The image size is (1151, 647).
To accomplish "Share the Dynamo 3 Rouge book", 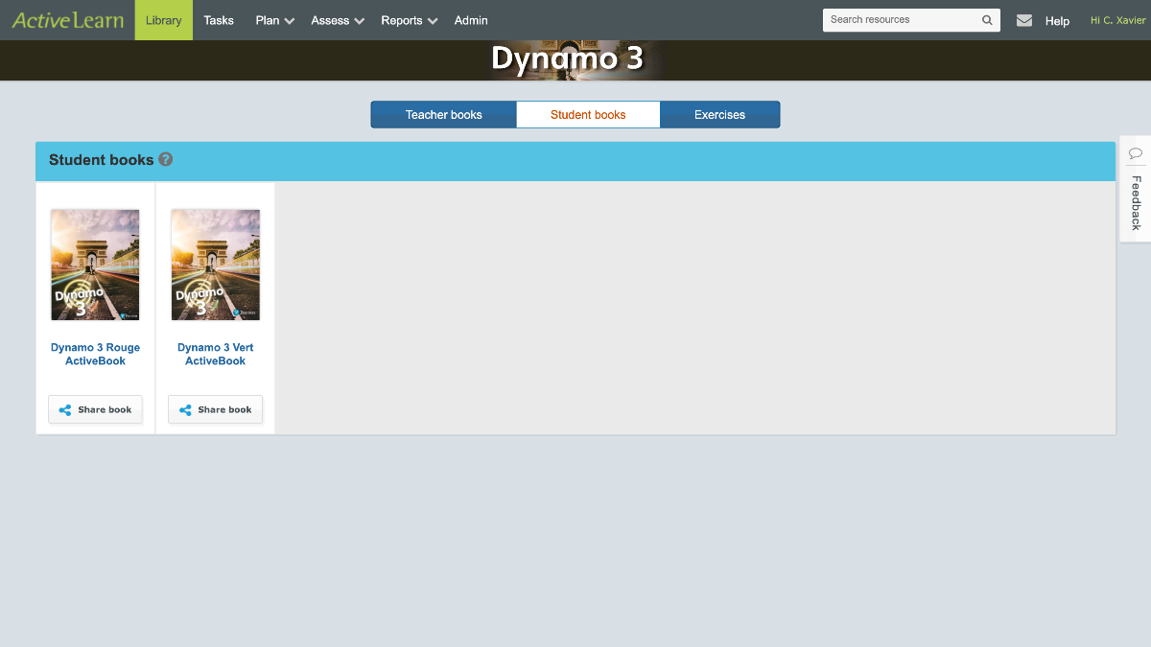I will pyautogui.click(x=95, y=409).
